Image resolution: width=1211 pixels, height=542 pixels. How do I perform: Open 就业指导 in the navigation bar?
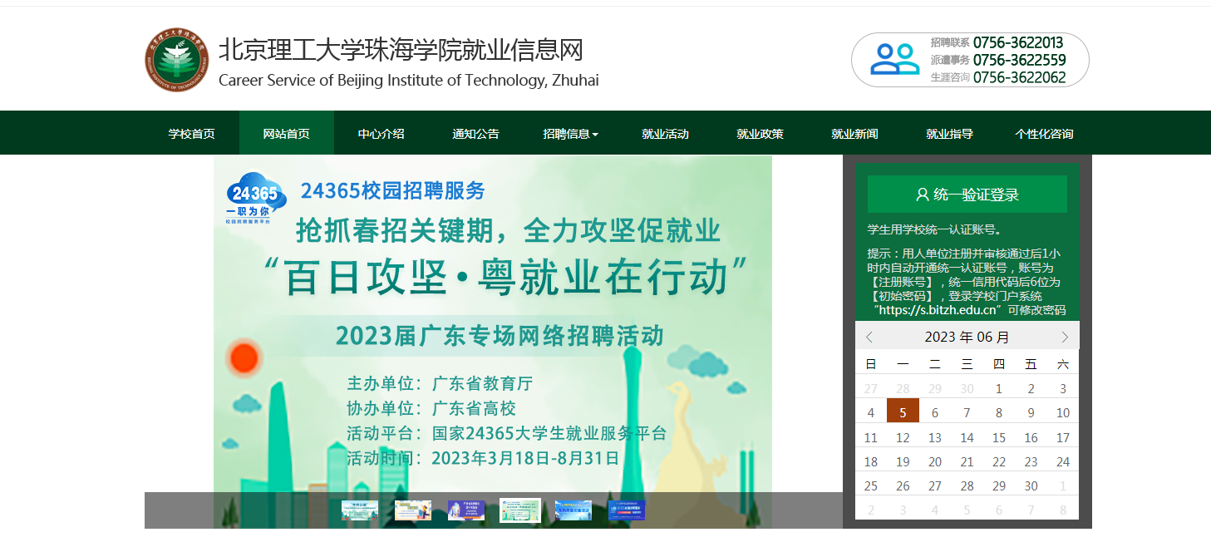[x=950, y=134]
